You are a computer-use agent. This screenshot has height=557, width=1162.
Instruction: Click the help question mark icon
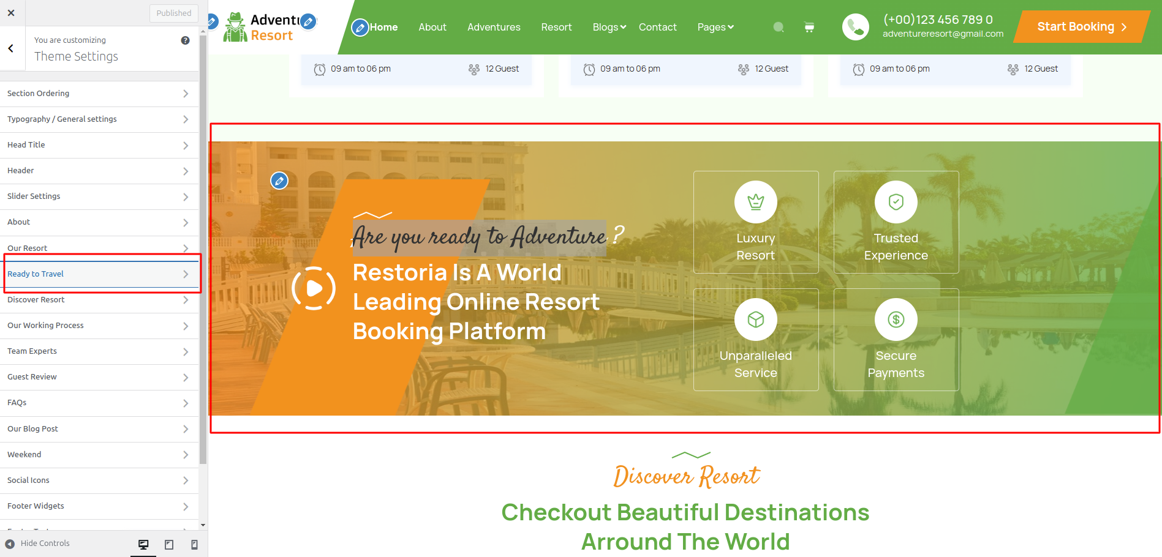(x=185, y=40)
